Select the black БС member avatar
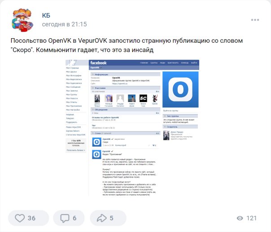271x232 pixels. coord(143,98)
